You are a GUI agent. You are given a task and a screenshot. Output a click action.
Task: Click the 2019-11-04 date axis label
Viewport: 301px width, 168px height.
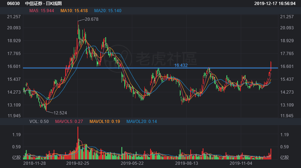[x=241, y=163]
